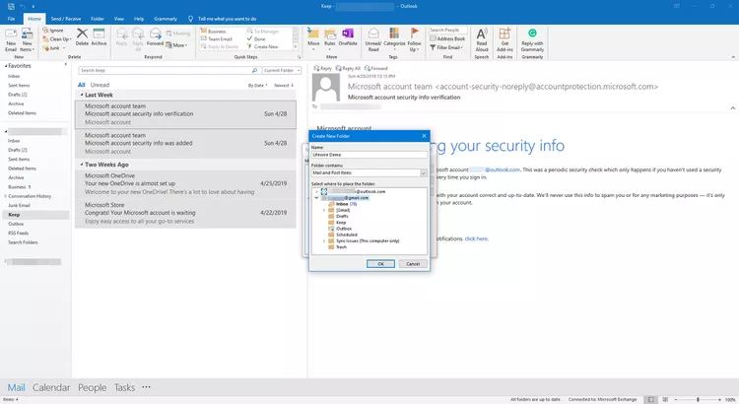The height and width of the screenshot is (404, 739).
Task: Open the By Date sort dropdown
Action: 257,86
